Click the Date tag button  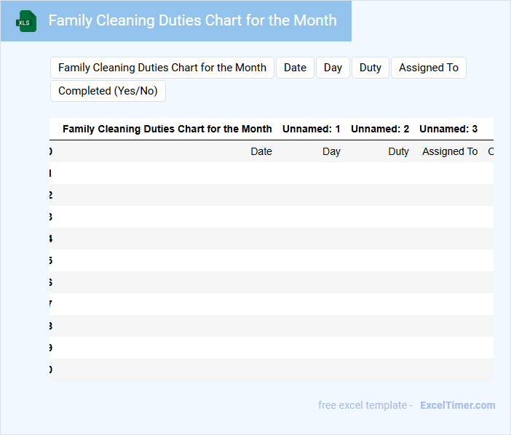click(295, 68)
